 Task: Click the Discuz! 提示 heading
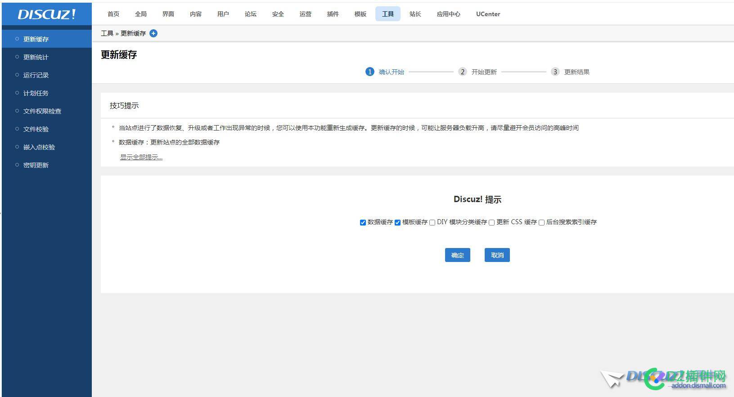click(x=477, y=199)
